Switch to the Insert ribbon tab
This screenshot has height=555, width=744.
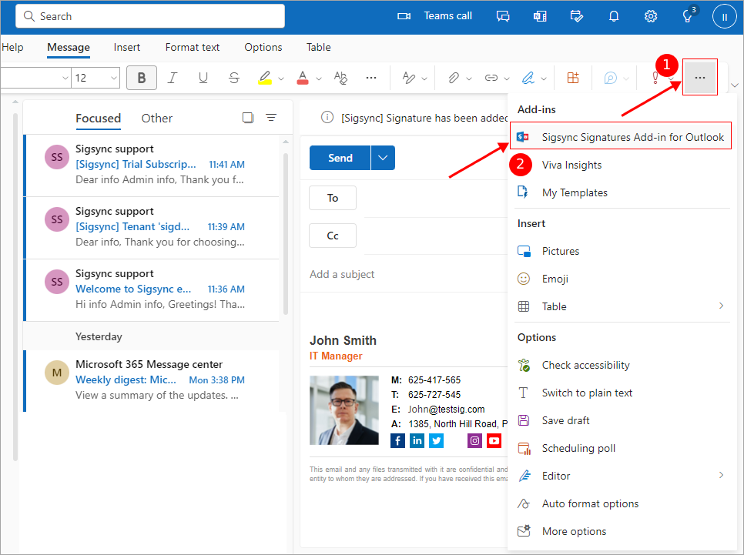[x=127, y=47]
